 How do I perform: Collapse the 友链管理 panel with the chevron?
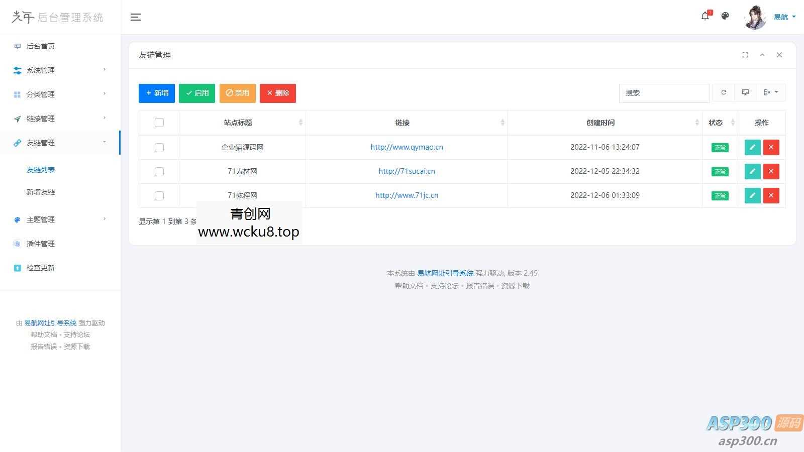tap(762, 55)
